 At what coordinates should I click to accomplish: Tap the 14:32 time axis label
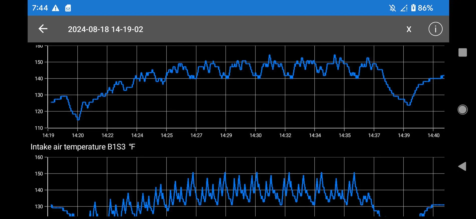(x=285, y=135)
